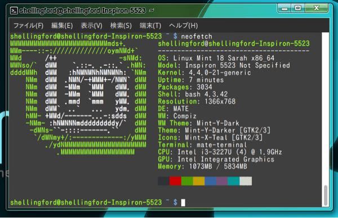Click the 'Resolution: 1366x768' line
The height and width of the screenshot is (218, 338).
pos(197,101)
